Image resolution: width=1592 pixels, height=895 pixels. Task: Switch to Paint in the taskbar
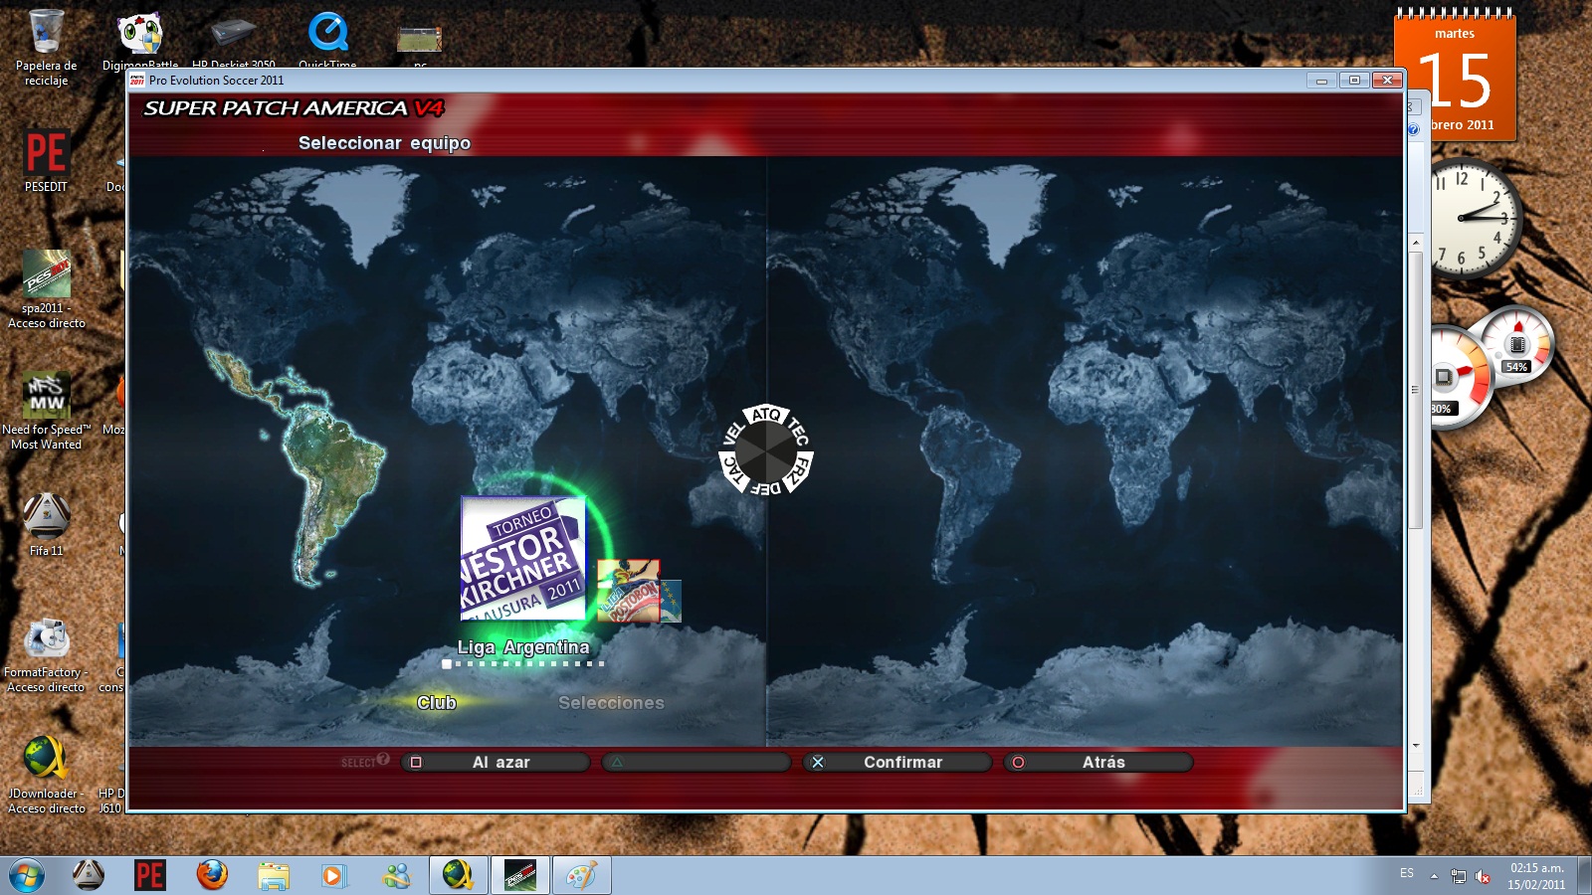(582, 875)
